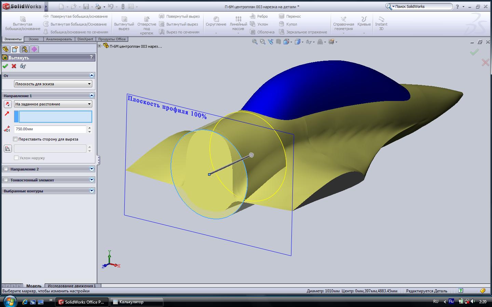The width and height of the screenshot is (492, 307).
Task: Select the Вытянутый вырез (Extruded cut) tool
Action: point(124,19)
